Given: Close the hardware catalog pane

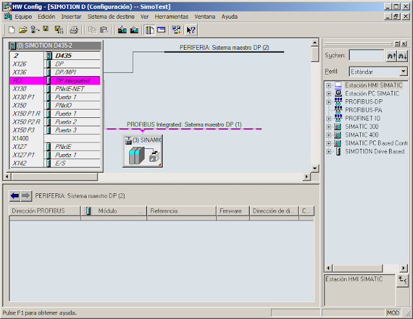Looking at the screenshot, I should click(x=404, y=44).
